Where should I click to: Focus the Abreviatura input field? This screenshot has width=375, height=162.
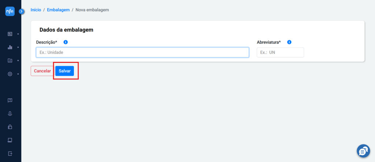[280, 52]
